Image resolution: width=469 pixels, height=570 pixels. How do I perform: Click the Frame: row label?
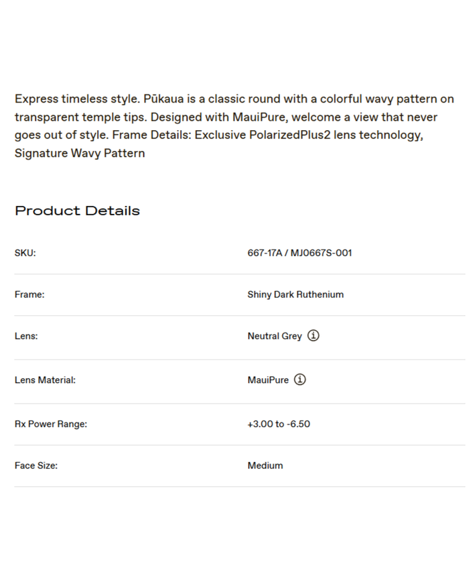(x=29, y=294)
